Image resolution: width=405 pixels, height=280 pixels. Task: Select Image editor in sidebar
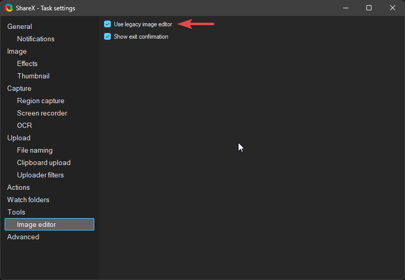click(49, 224)
